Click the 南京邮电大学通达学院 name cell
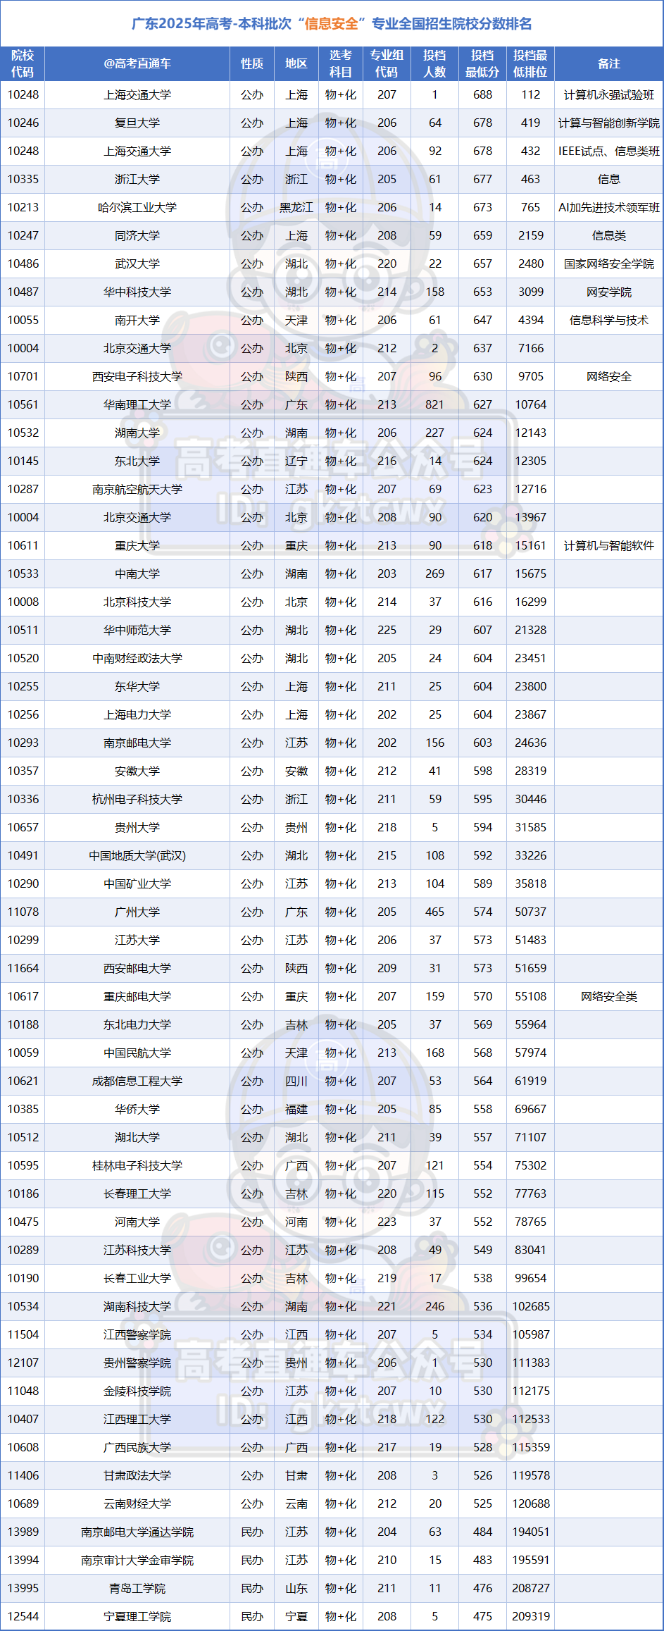 (x=137, y=1532)
